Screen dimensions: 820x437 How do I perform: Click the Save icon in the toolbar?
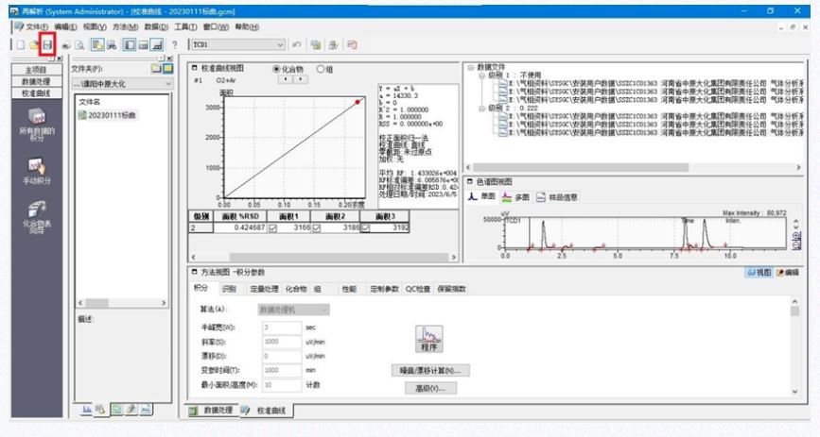coord(46,44)
